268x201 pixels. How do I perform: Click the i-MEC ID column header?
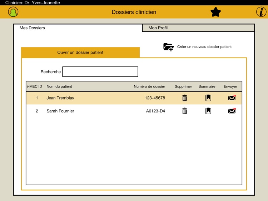coord(35,86)
